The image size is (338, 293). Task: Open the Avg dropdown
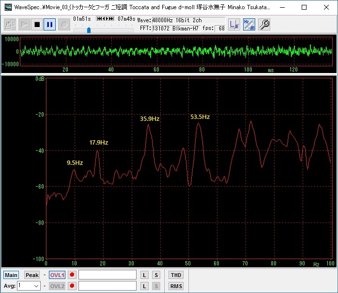(x=29, y=286)
